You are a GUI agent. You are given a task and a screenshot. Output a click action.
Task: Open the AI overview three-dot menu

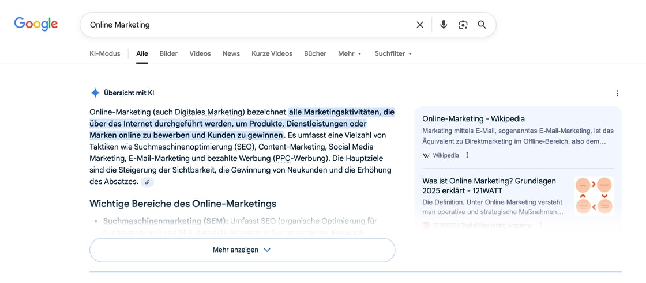coord(617,93)
